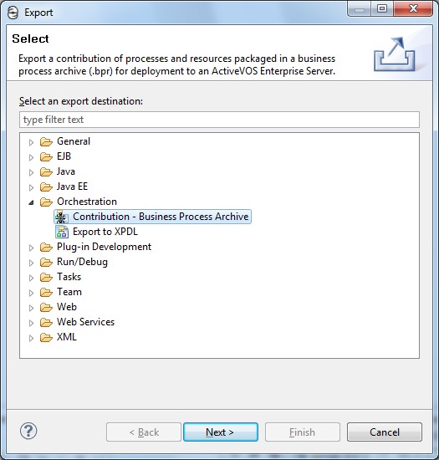439x460 pixels.
Task: Click the Orchestration folder icon
Action: coord(46,202)
